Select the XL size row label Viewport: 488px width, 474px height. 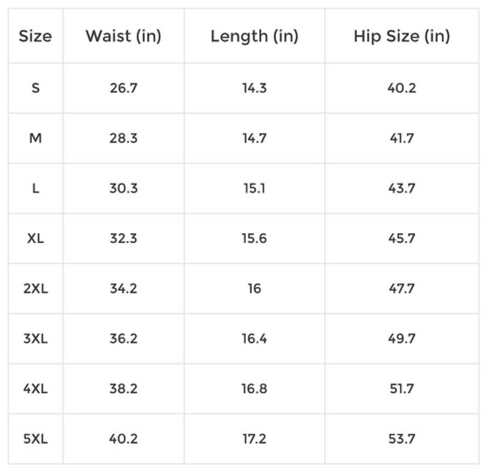[36, 239]
